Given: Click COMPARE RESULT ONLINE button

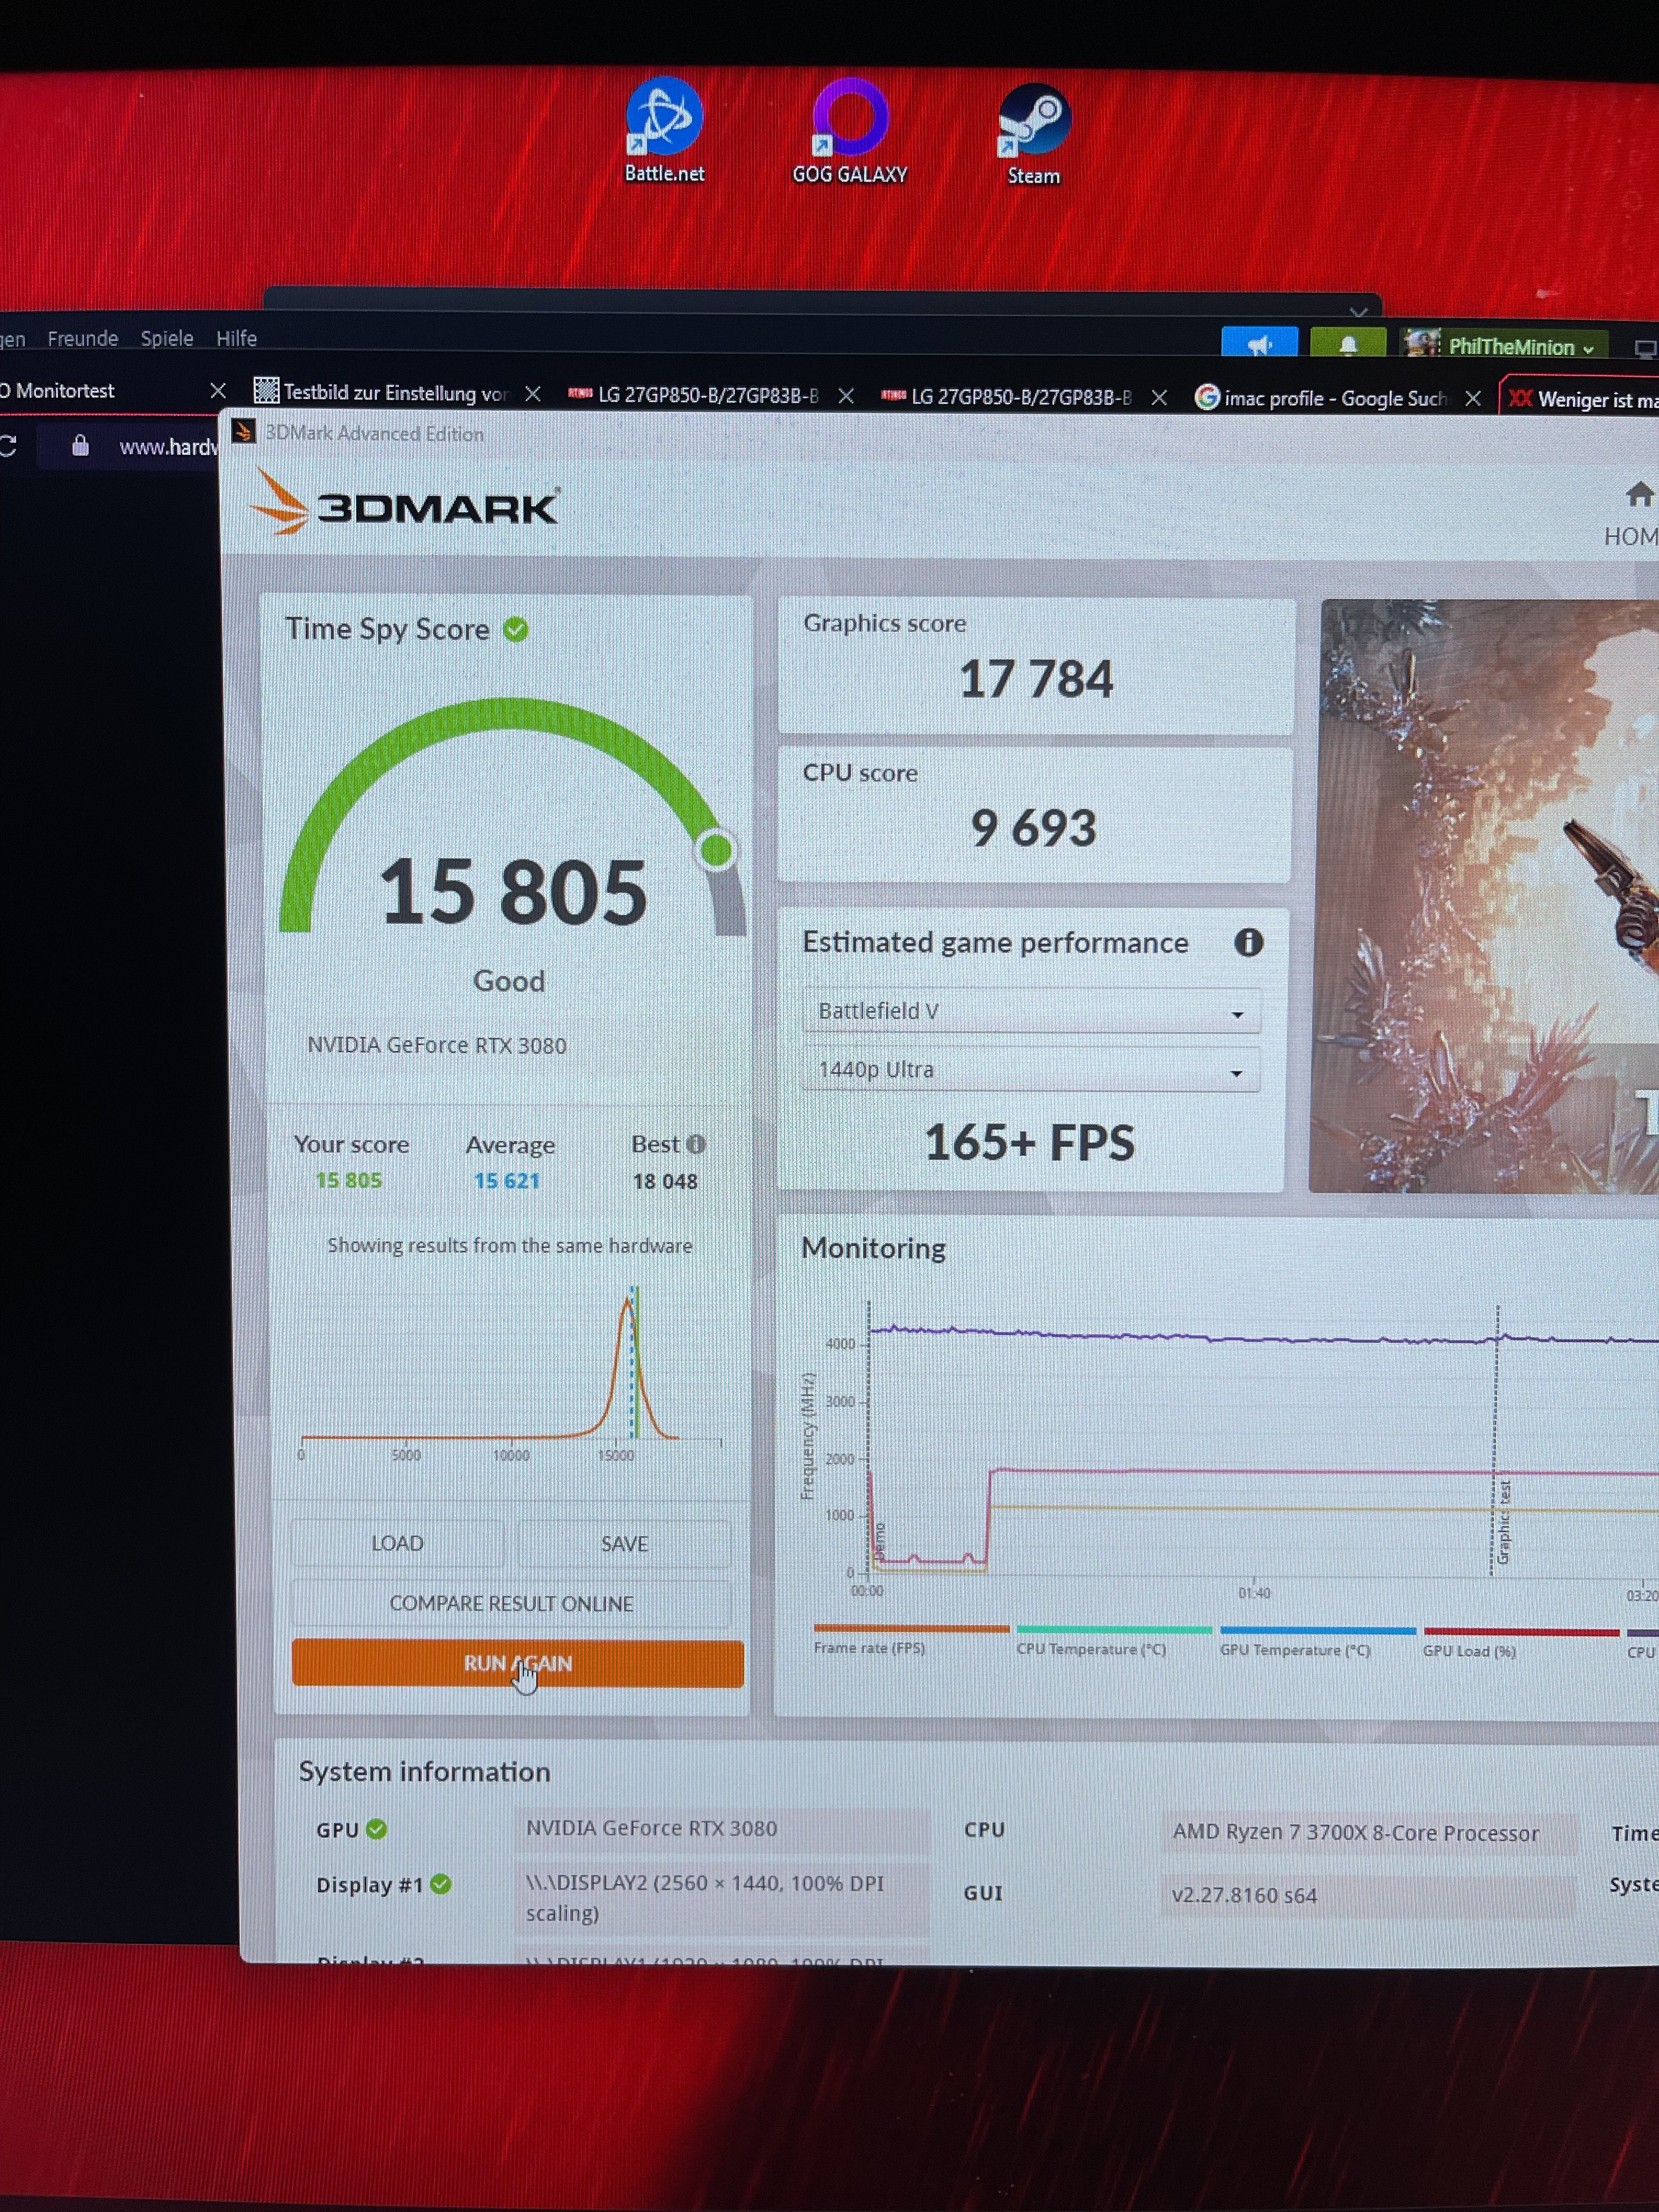Looking at the screenshot, I should (511, 1604).
